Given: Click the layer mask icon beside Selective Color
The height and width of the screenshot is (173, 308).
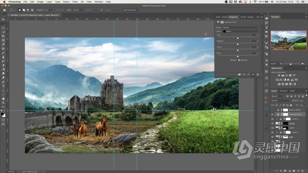Looking at the screenshot, I should coord(222,22).
